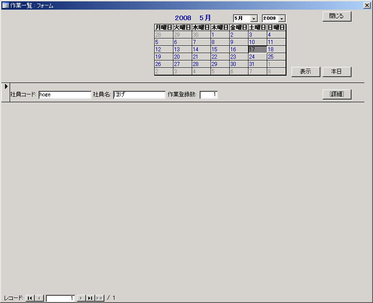Select May 2 in the calendar
373x303 pixels.
click(x=239, y=35)
